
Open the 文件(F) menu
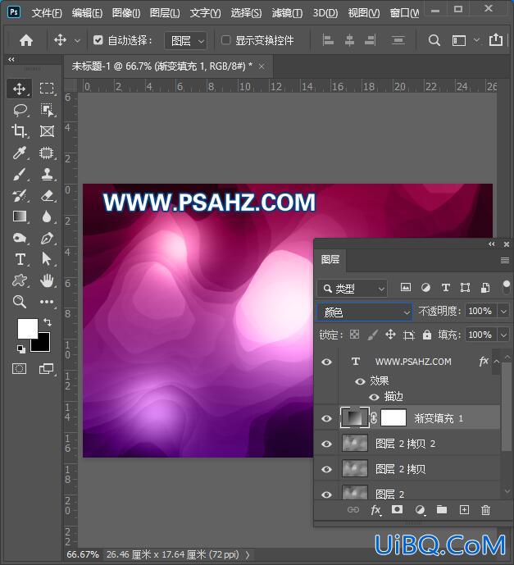click(47, 13)
